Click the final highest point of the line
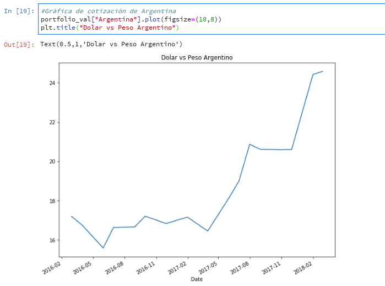 tap(323, 71)
